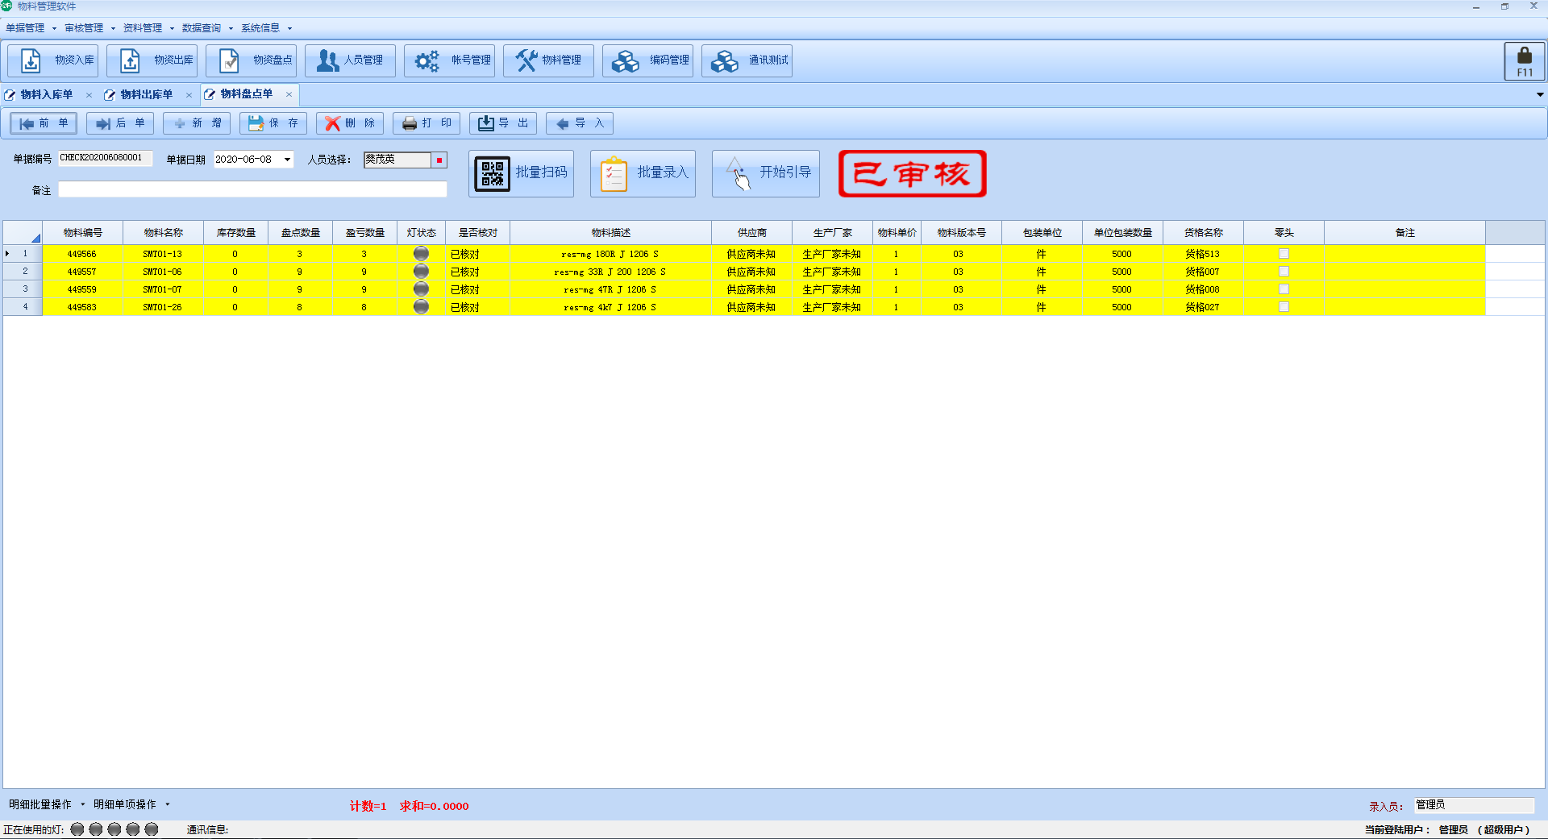This screenshot has width=1548, height=839.
Task: Toggle 零头 checkbox for material 449557
Action: (1284, 272)
